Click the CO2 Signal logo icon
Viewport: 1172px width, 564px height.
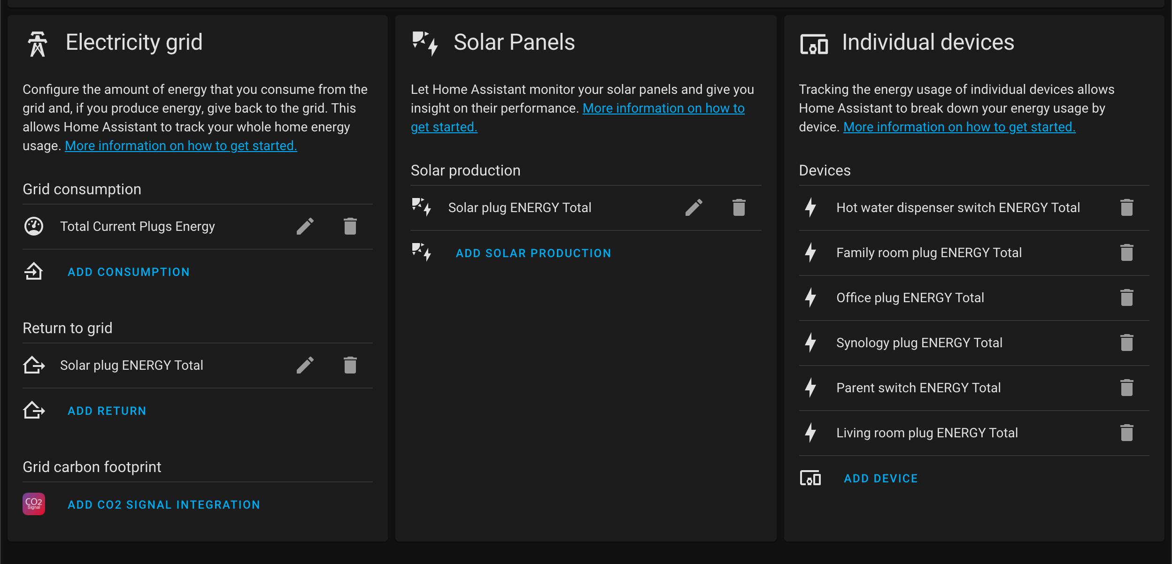pyautogui.click(x=34, y=504)
